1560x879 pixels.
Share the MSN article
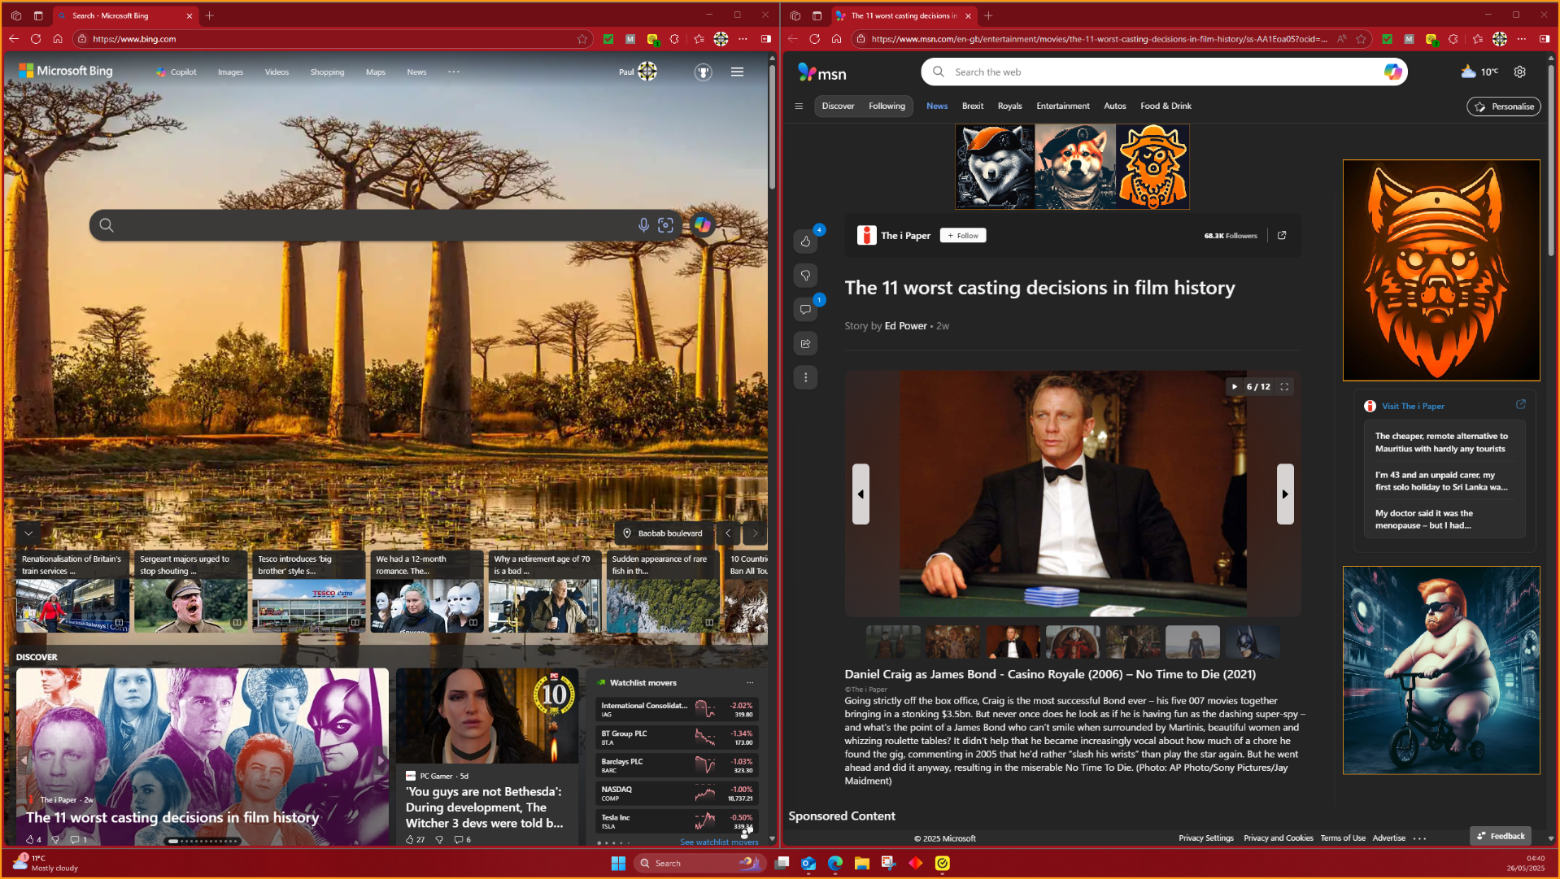coord(805,343)
